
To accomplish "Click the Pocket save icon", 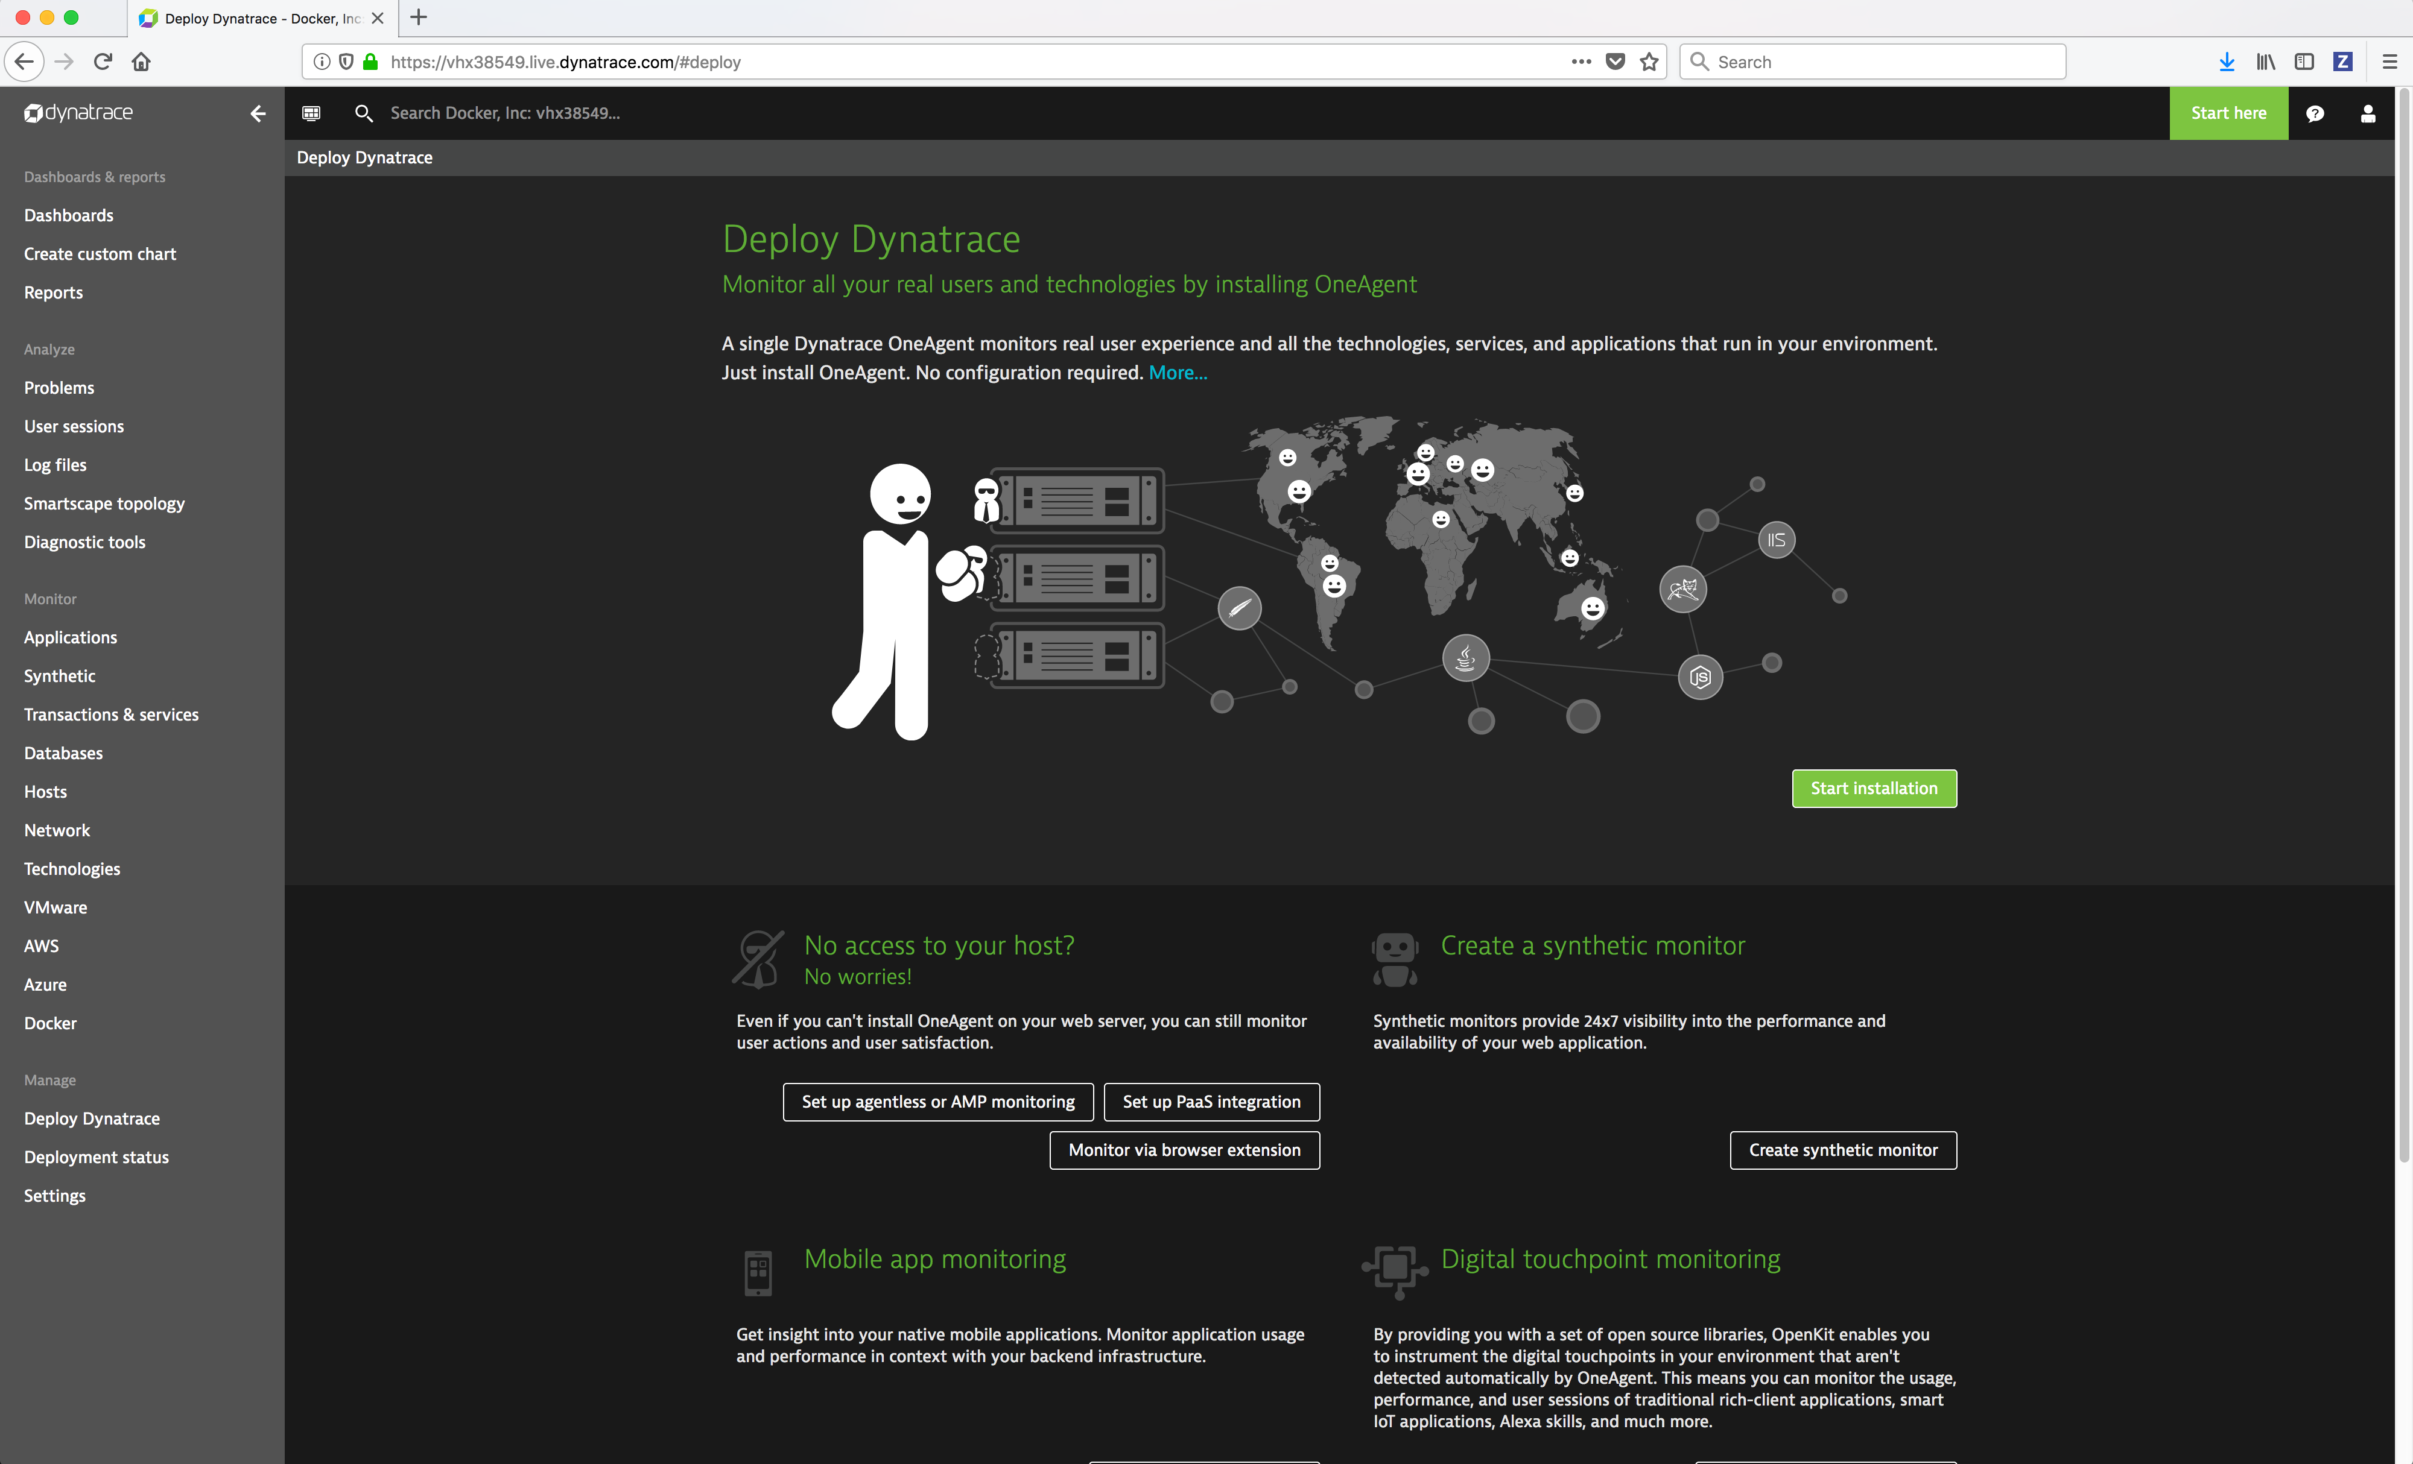I will pyautogui.click(x=1616, y=62).
